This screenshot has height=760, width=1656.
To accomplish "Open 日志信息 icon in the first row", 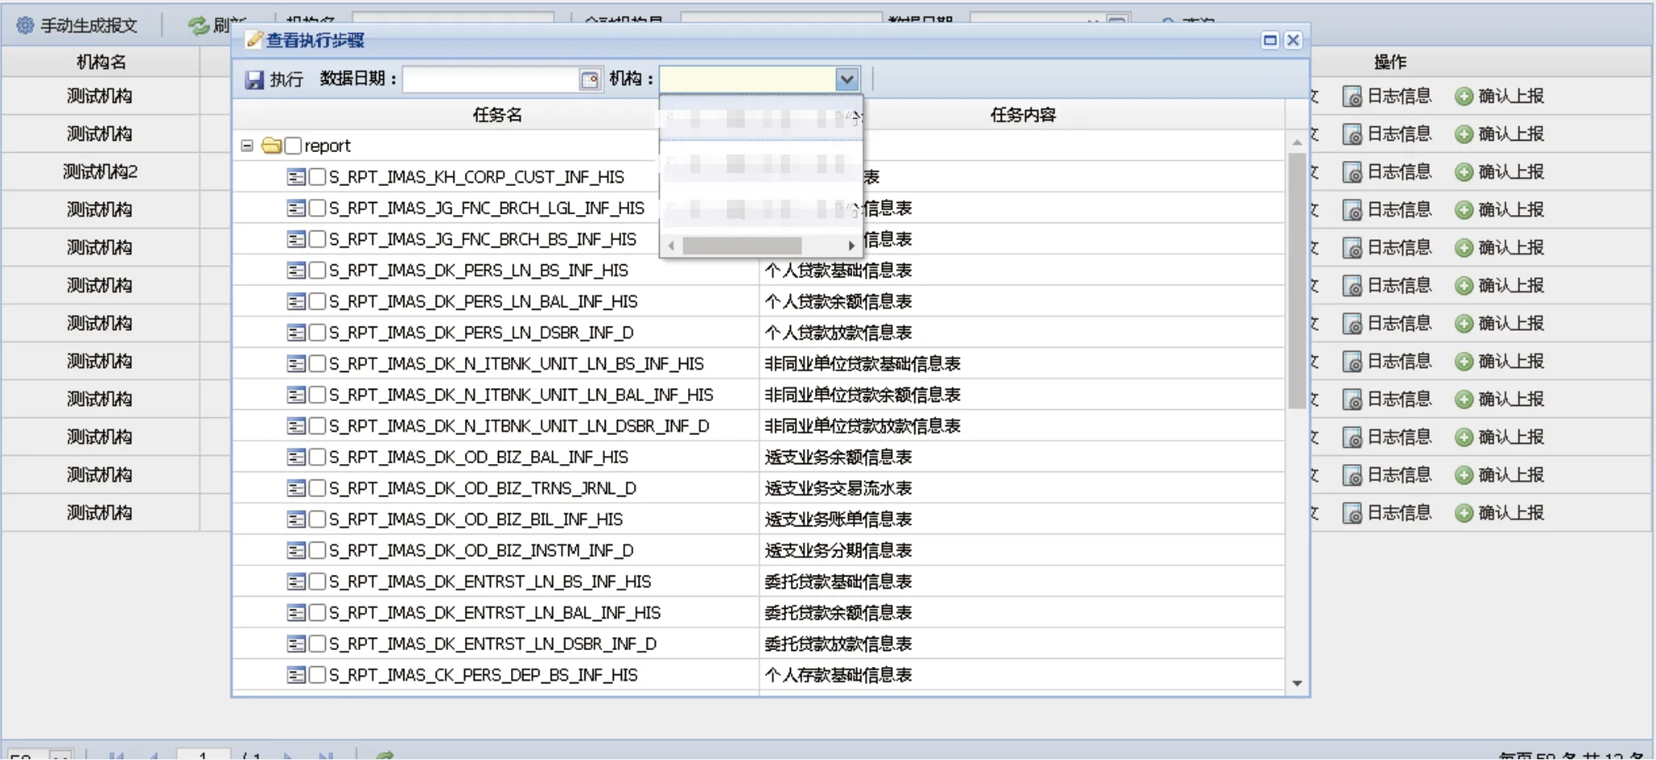I will click(1352, 97).
